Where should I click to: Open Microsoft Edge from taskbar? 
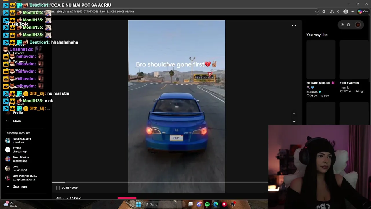click(216, 204)
